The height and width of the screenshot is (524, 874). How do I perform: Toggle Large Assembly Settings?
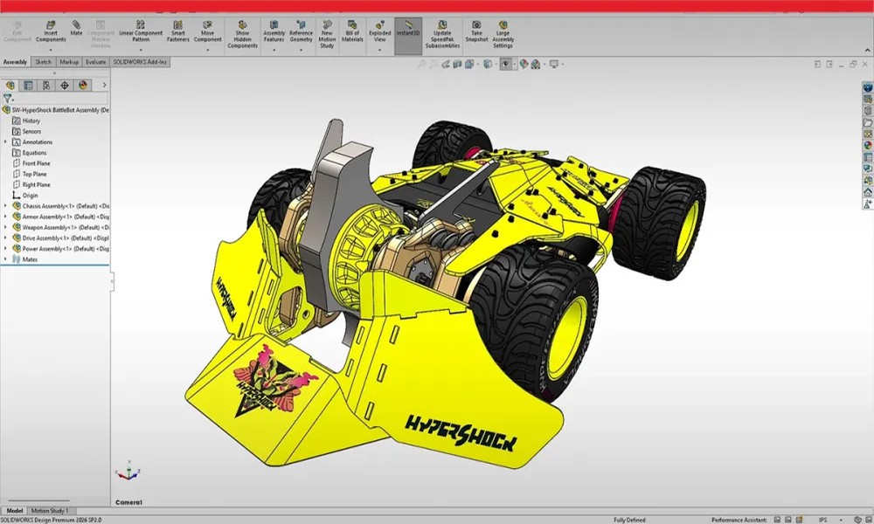tap(503, 33)
